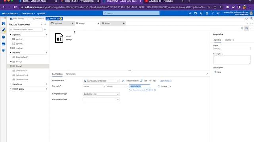Select AzureSqlTable1 dataset

point(22,57)
